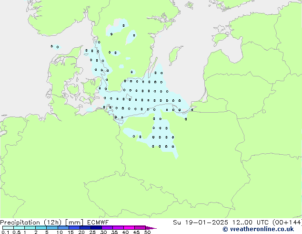302x234 pixels.
Task: Pick the 15–20 mm blue legend swatch
Action: click(74, 228)
